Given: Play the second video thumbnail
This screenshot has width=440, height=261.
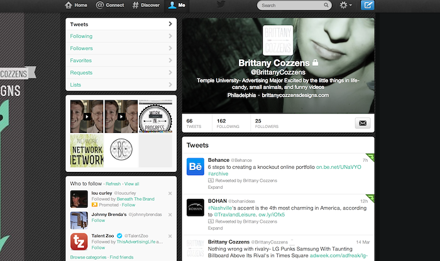Looking at the screenshot, I should [x=121, y=116].
